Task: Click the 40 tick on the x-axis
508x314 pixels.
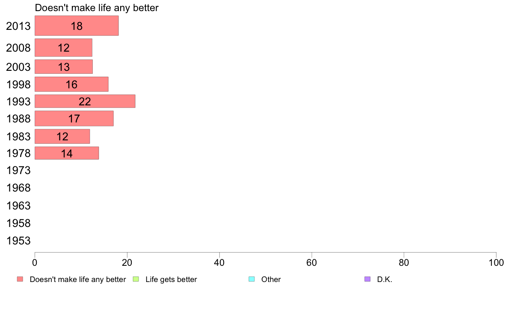Action: click(x=219, y=262)
